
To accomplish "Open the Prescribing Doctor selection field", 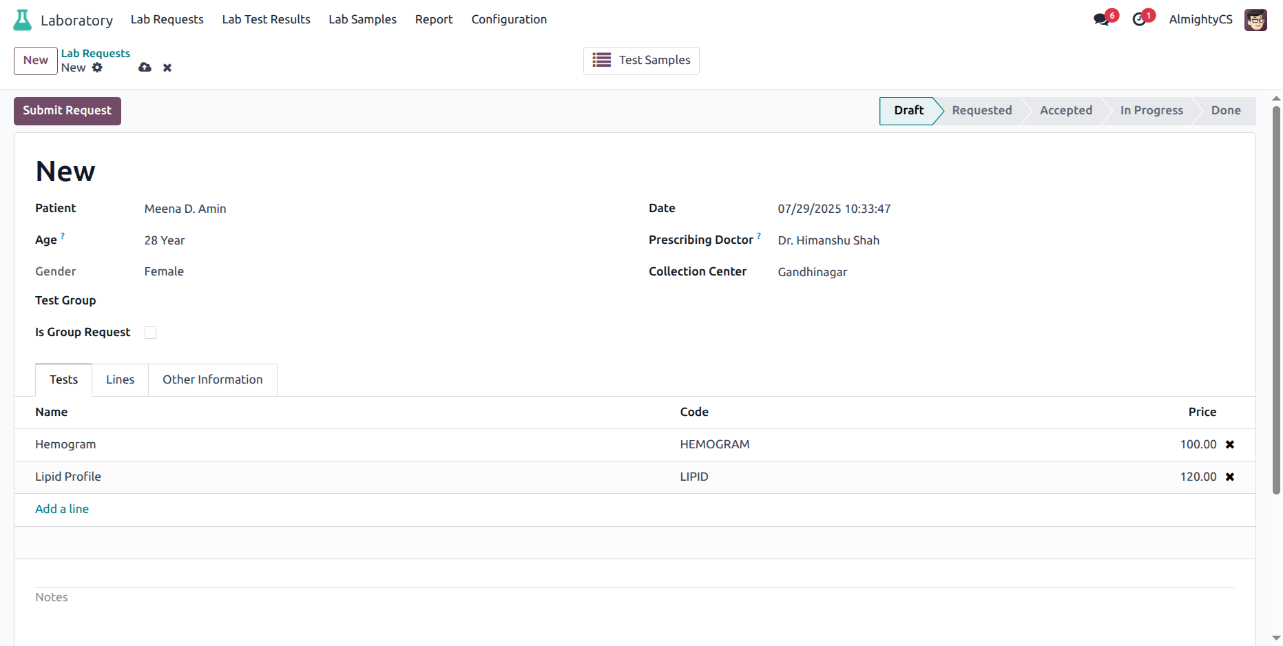I will (964, 240).
